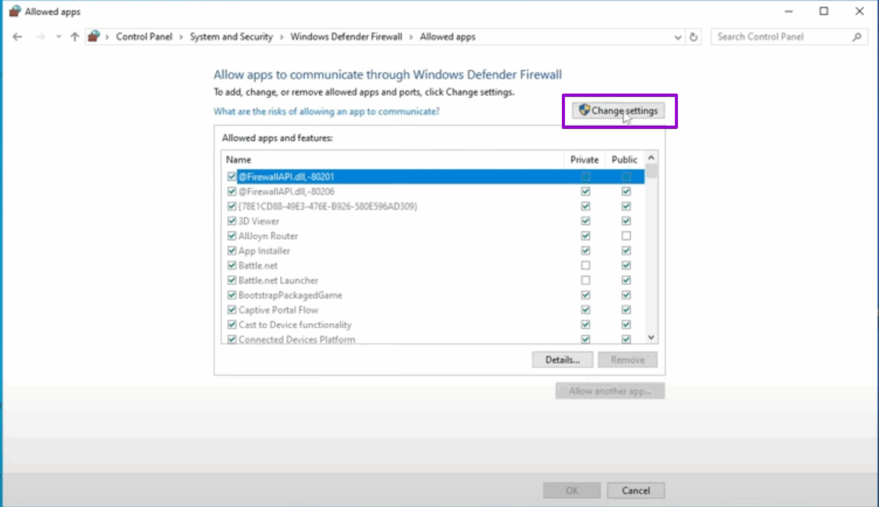Viewport: 879px width, 507px height.
Task: Open the recent locations chevron next to forward arrow
Action: [x=58, y=36]
